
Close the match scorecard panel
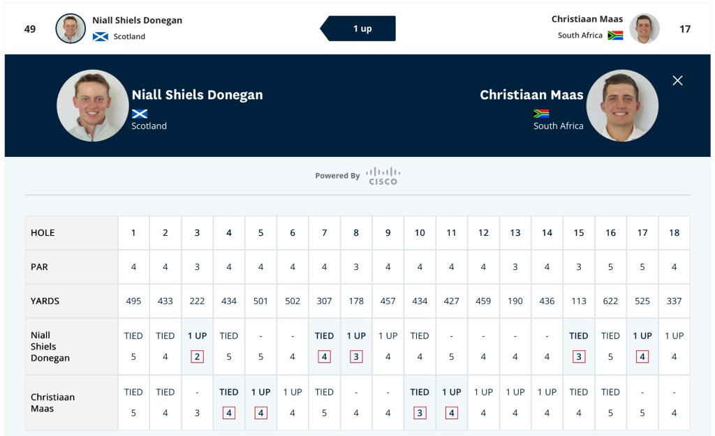tap(677, 80)
